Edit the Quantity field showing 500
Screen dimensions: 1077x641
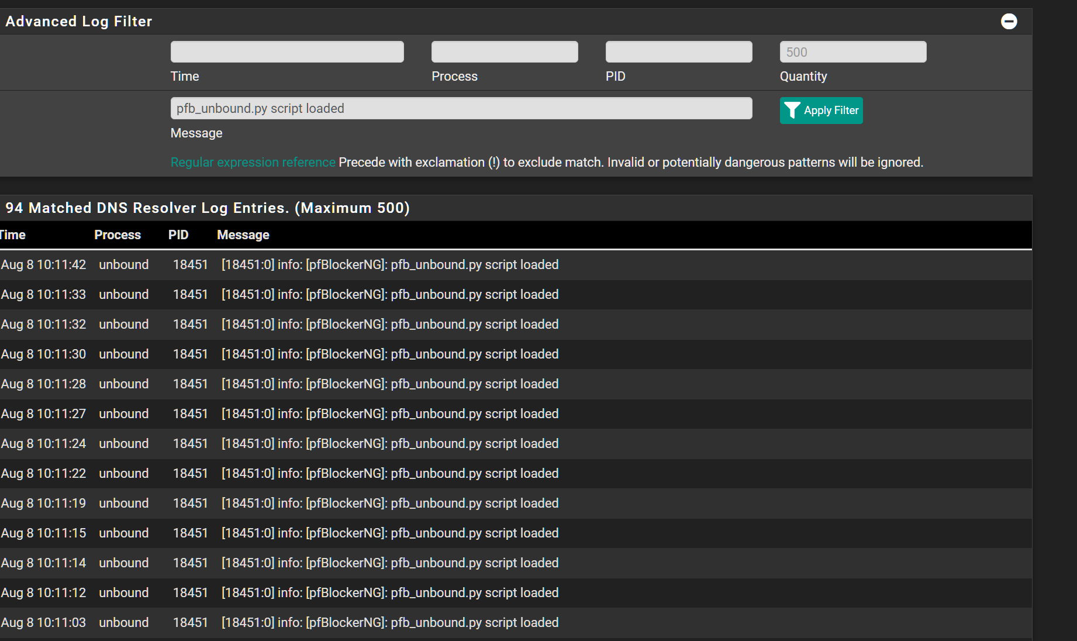(853, 52)
